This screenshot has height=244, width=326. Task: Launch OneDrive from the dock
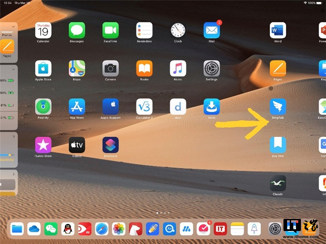pyautogui.click(x=34, y=229)
